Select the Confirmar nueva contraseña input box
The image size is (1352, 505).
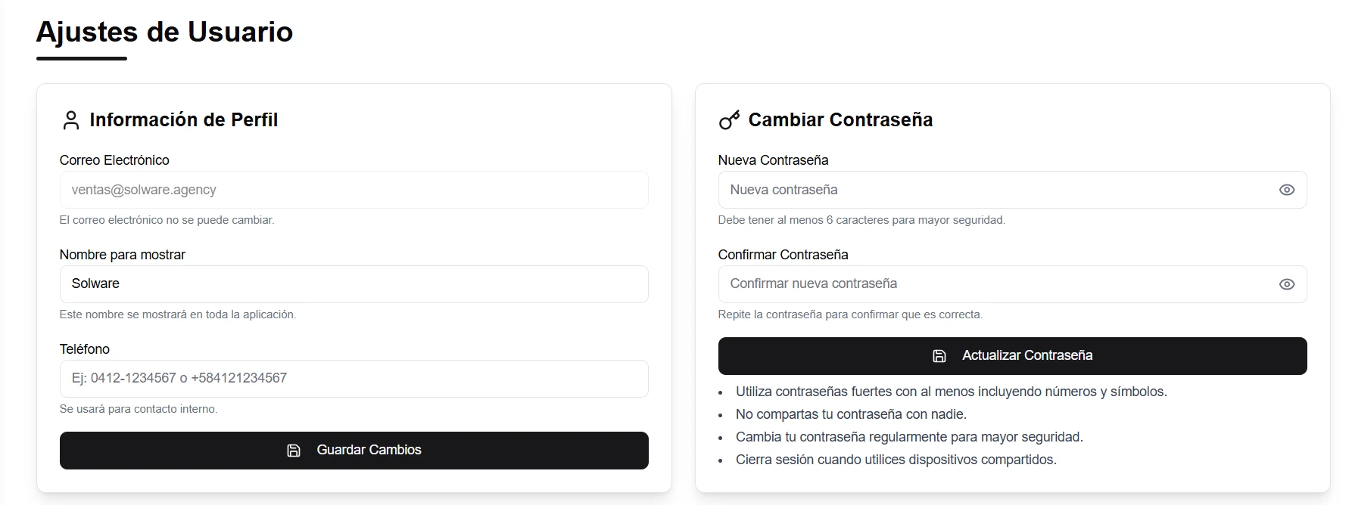tap(992, 284)
